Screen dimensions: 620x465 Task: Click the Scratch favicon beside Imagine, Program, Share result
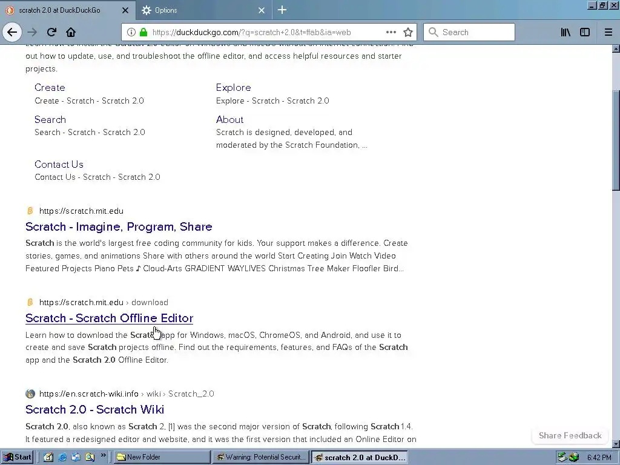point(30,211)
